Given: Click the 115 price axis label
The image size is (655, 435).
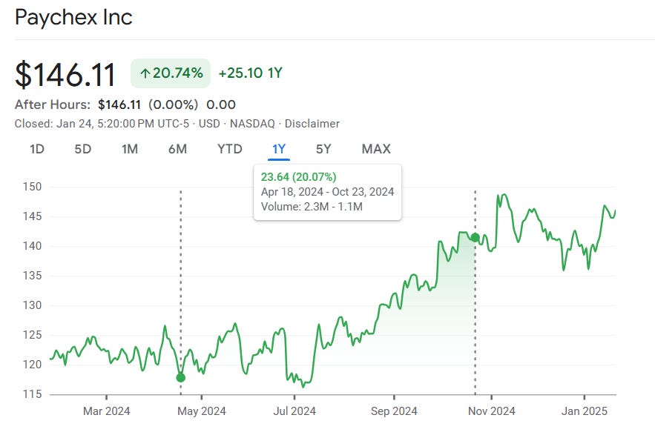Looking at the screenshot, I should tap(32, 394).
